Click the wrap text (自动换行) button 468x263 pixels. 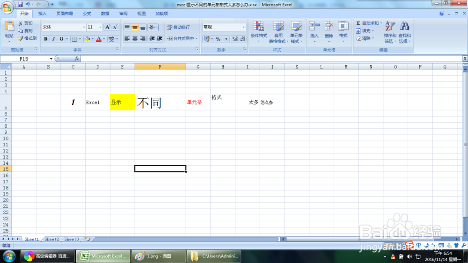pos(178,27)
